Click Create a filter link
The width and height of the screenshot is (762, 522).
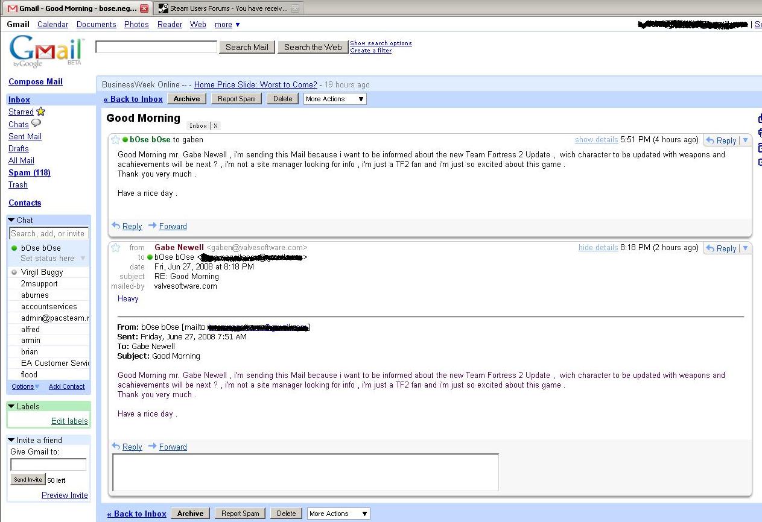pos(371,51)
